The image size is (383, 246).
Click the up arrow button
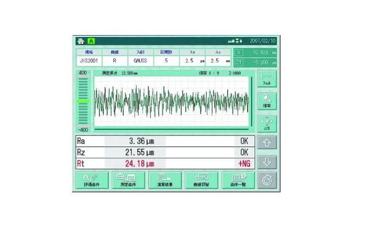coord(267,142)
